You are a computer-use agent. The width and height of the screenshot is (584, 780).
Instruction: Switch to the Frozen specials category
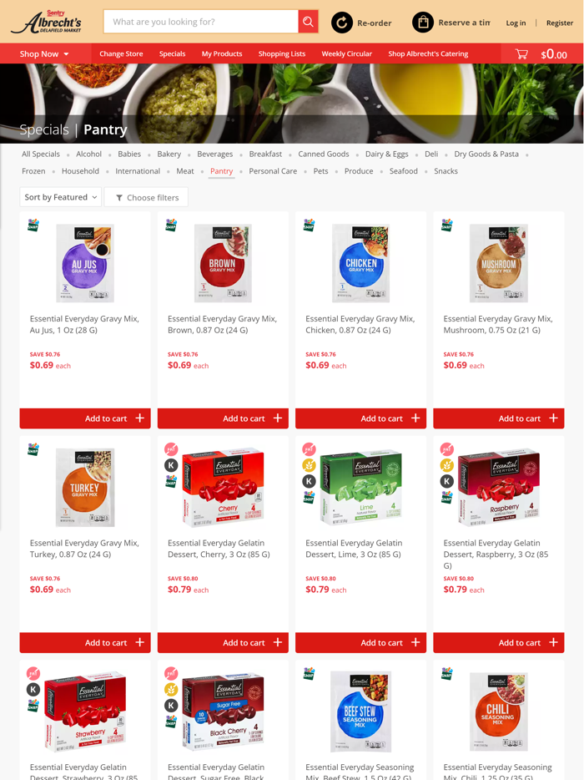(x=33, y=171)
